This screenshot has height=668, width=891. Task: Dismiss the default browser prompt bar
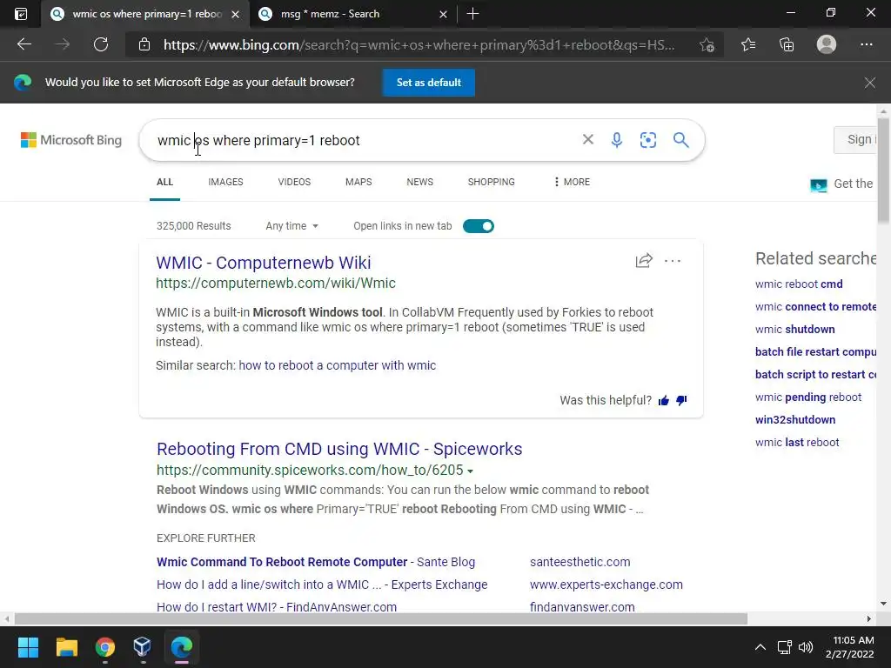click(x=869, y=83)
